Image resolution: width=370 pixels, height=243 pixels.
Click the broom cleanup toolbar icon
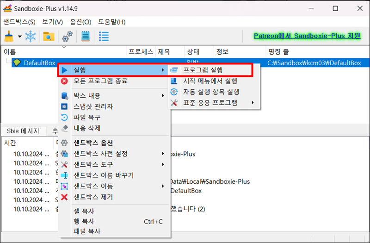click(x=9, y=37)
